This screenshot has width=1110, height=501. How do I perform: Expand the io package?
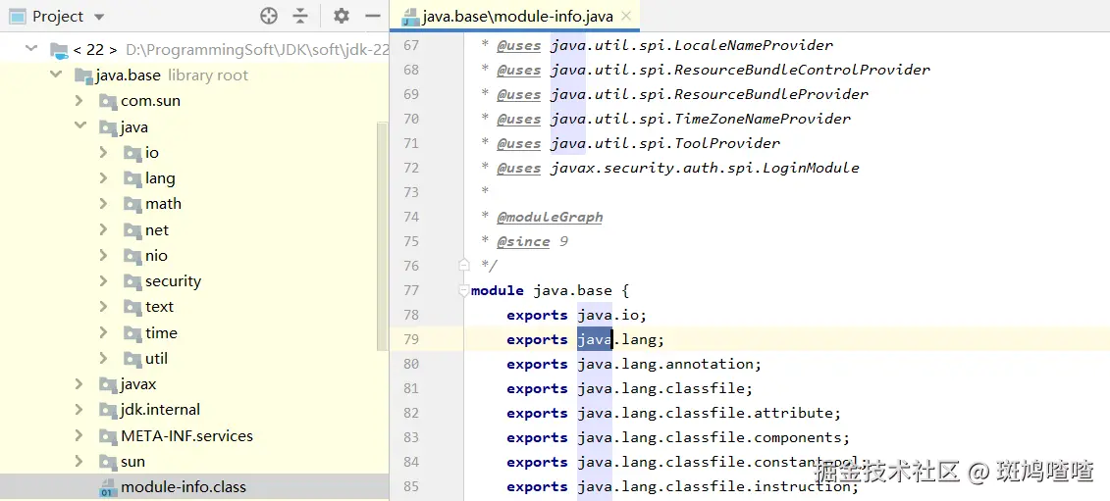pos(103,152)
